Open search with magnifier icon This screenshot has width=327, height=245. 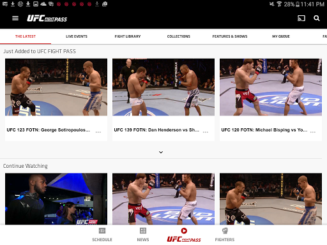coord(317,19)
